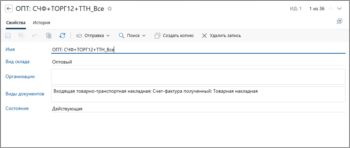Click the save and close icon
Viewport: 350px width, 148px height.
(x=22, y=36)
